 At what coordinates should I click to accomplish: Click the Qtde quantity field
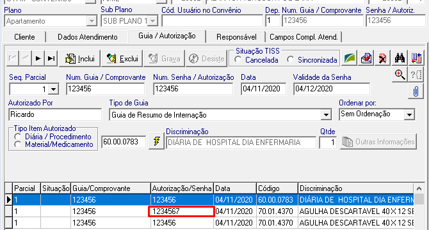(x=328, y=142)
